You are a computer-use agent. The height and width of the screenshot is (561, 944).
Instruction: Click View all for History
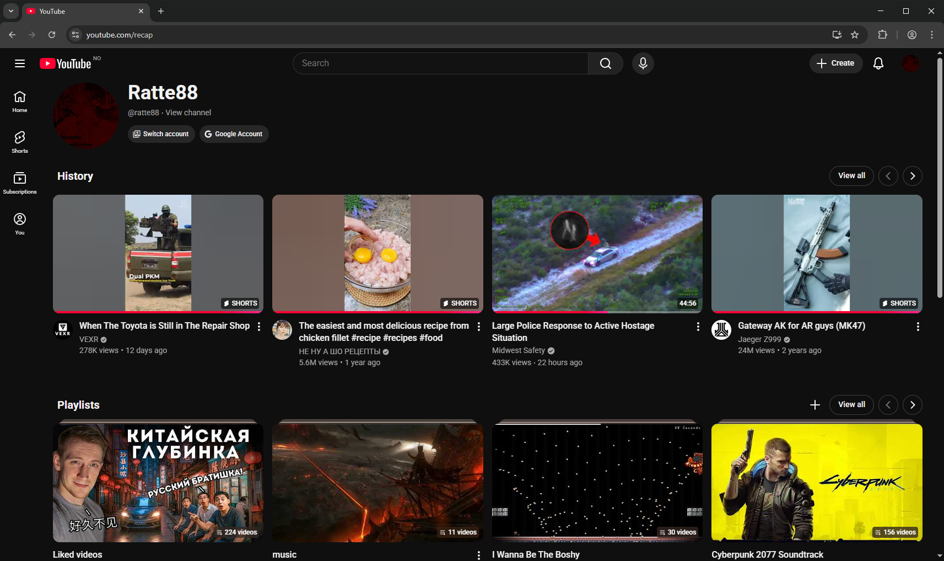[851, 176]
